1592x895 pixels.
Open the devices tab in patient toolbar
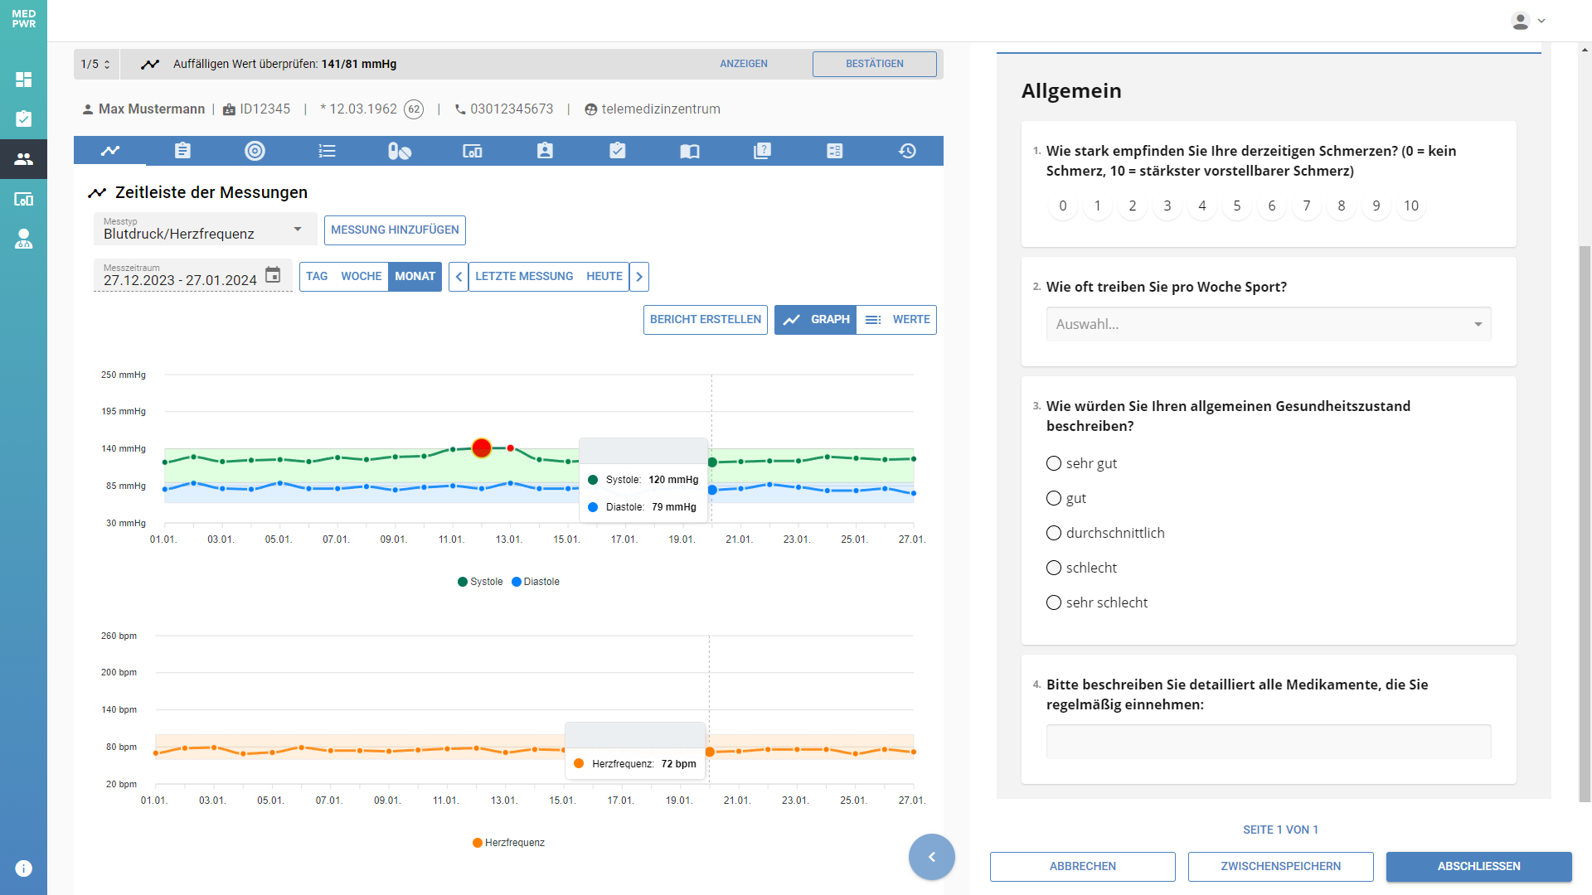click(473, 151)
